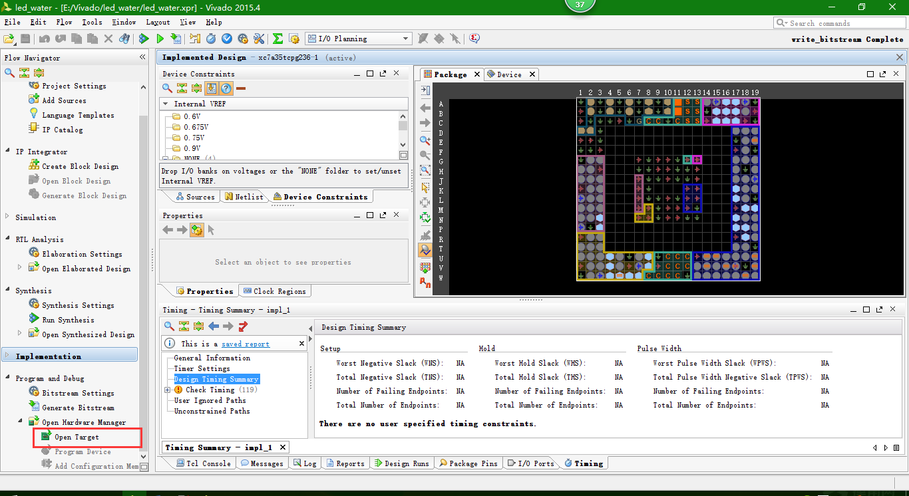
Task: Click Collapse All icon in Device Constraints toolbar
Action: click(182, 88)
